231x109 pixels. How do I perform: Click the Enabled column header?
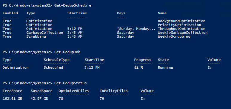point(10,13)
